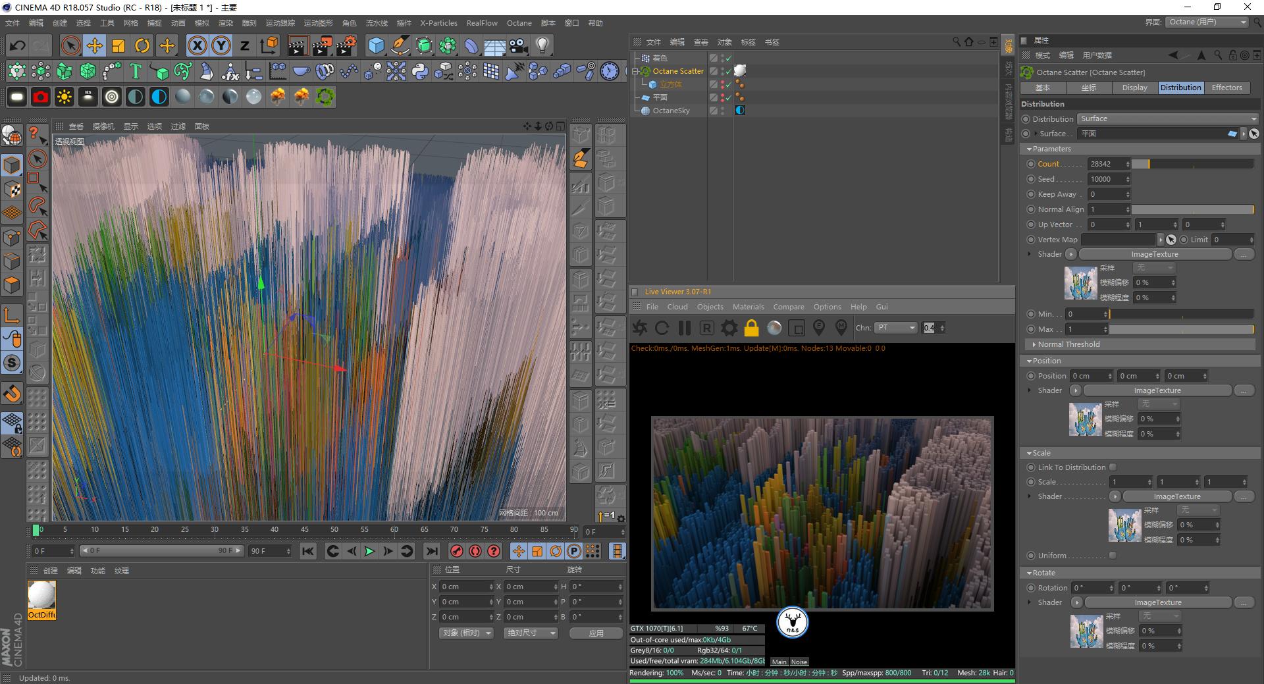Add a Cube primitive object
The height and width of the screenshot is (684, 1264).
(x=376, y=45)
